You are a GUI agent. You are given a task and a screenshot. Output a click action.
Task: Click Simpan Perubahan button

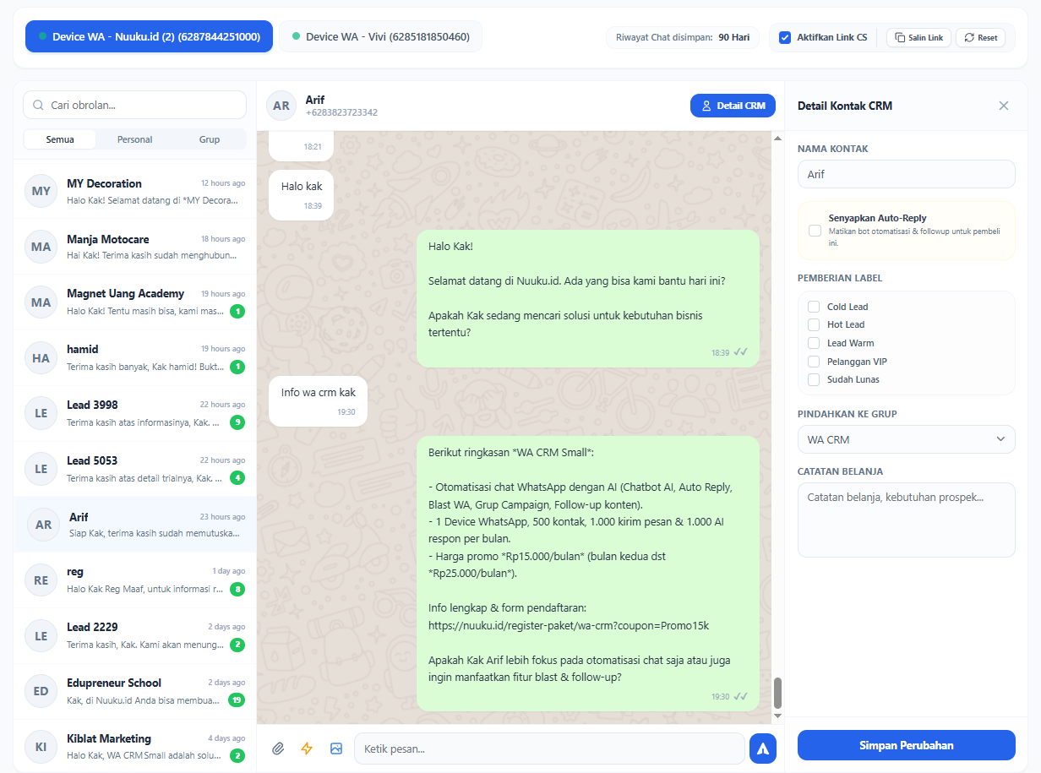pos(907,745)
